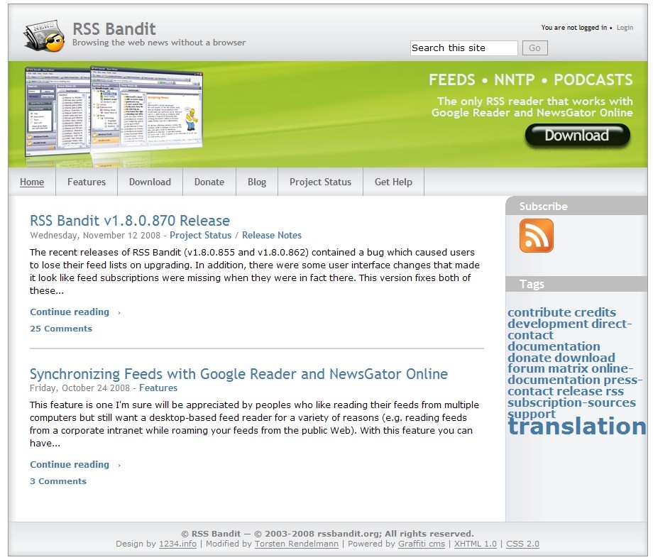Image resolution: width=653 pixels, height=560 pixels.
Task: Click the large translation tag
Action: 577,427
